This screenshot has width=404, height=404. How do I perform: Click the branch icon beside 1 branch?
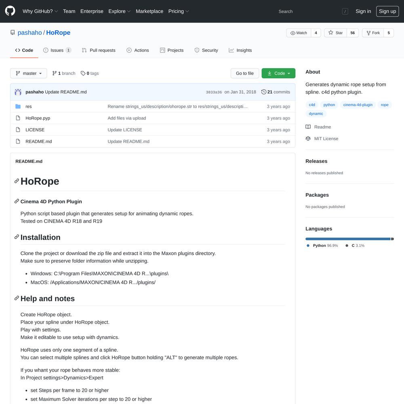tap(55, 74)
